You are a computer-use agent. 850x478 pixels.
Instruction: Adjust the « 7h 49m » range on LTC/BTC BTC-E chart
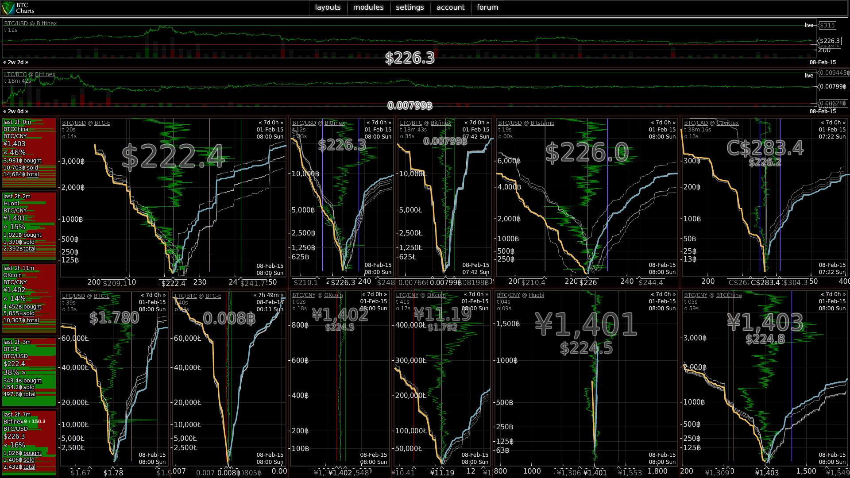coord(268,295)
